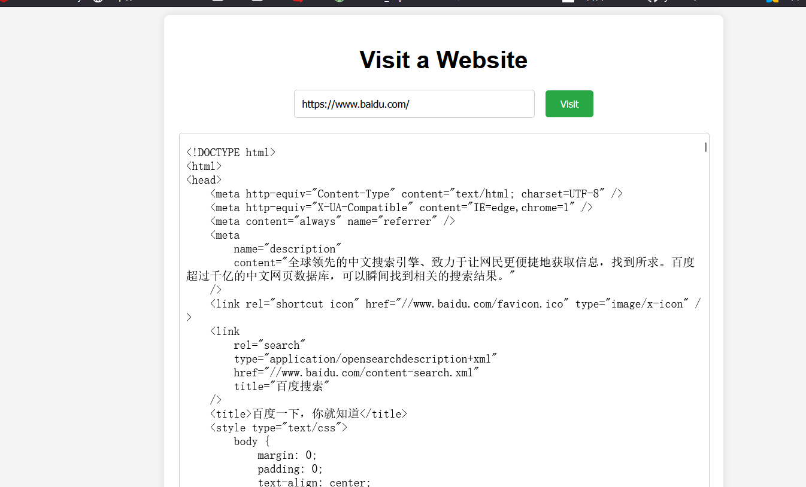Click the "margin: 0;" CSS line

coord(288,455)
